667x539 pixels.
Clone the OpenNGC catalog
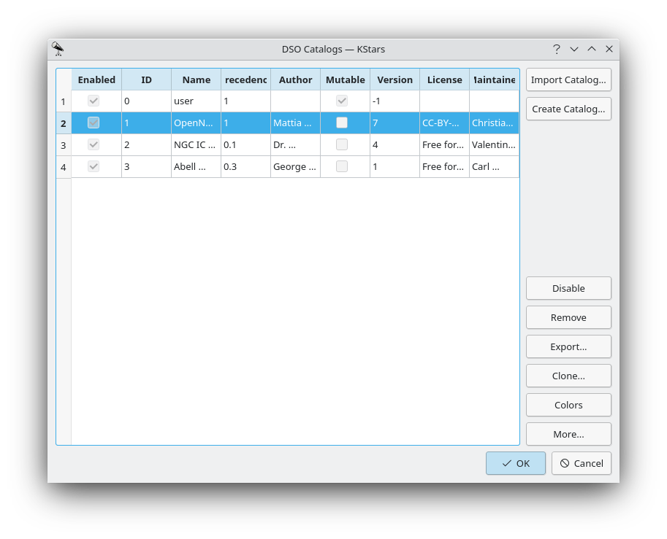pos(568,376)
